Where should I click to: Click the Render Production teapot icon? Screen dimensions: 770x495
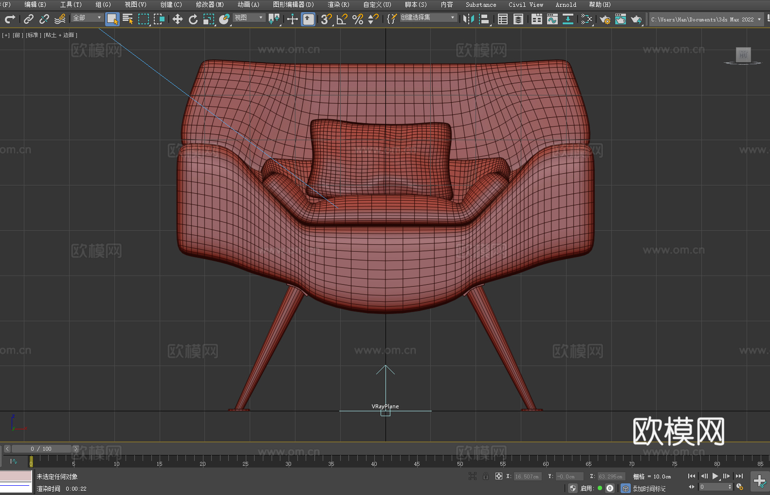(636, 19)
